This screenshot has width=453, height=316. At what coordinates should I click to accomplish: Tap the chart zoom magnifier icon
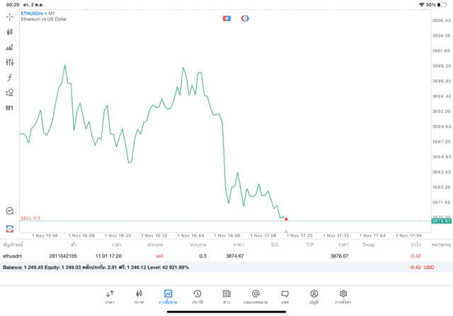coord(10,211)
